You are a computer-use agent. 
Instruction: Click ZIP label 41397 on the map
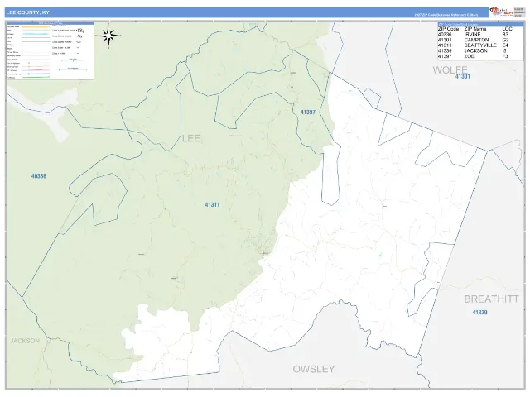click(308, 112)
